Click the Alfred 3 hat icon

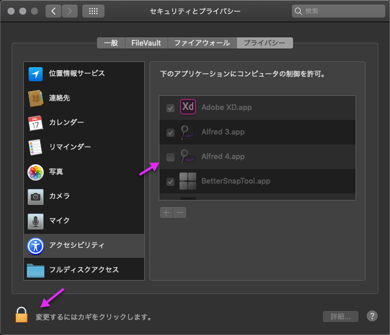tap(187, 132)
